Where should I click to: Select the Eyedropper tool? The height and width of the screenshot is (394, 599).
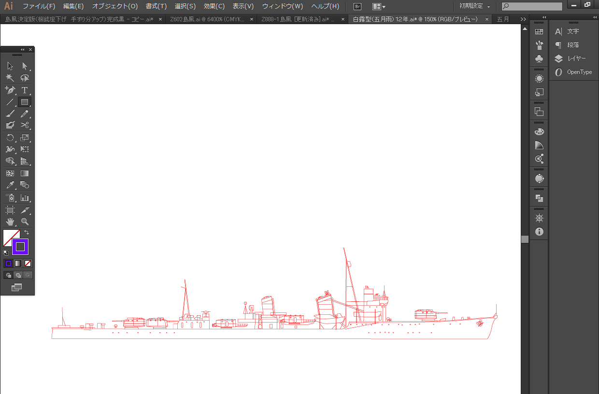tap(10, 185)
